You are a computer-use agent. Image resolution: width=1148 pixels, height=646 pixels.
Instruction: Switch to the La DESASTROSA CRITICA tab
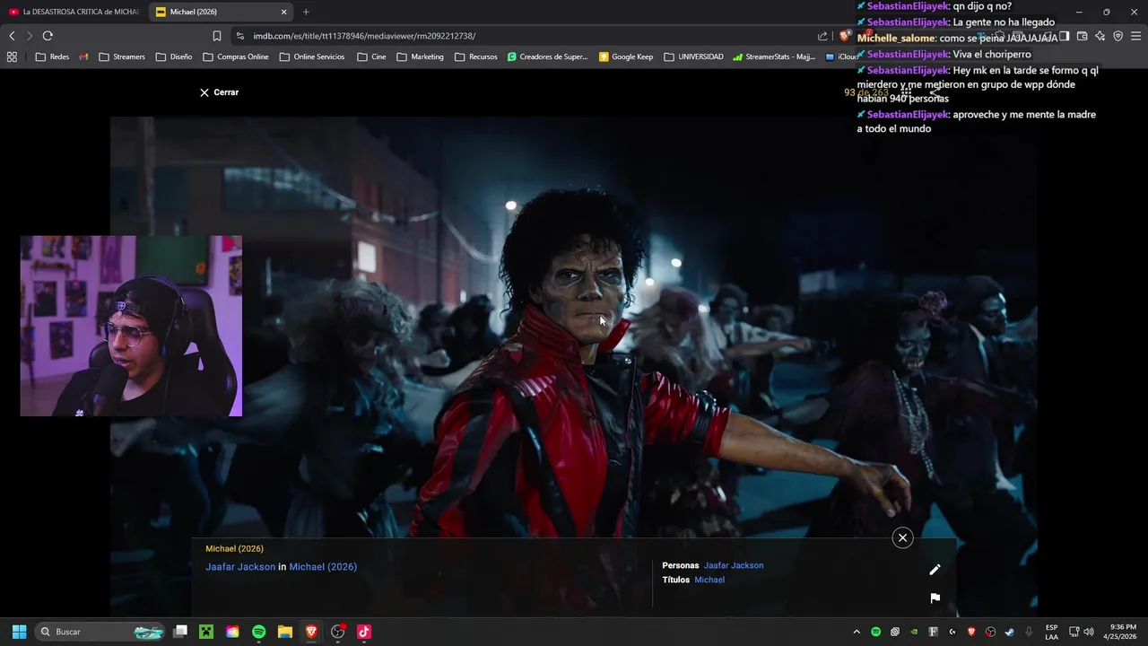tap(74, 12)
